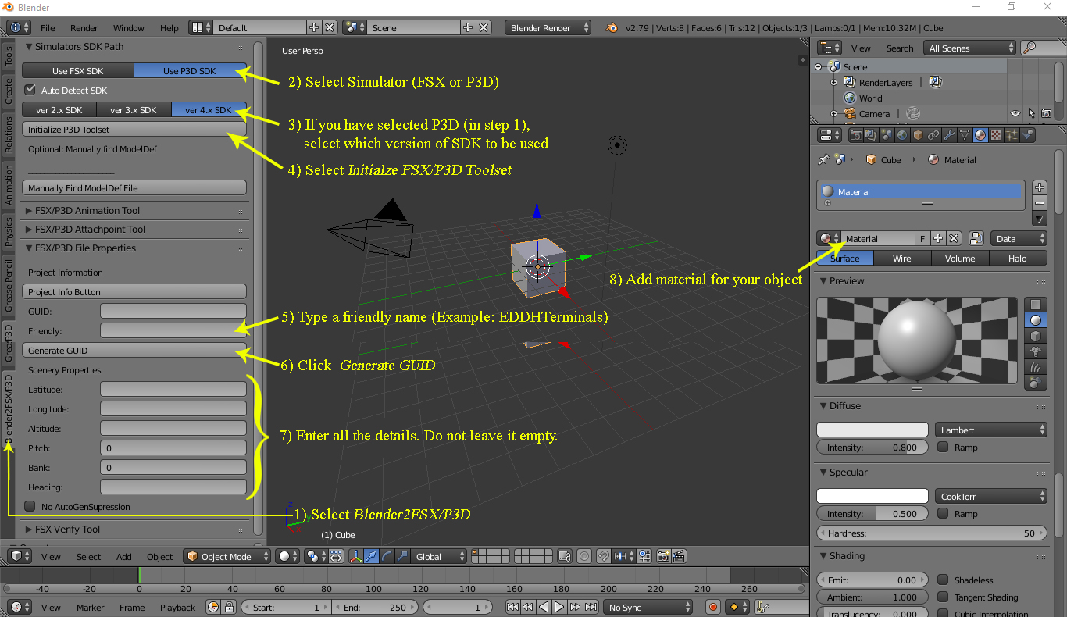This screenshot has width=1067, height=617.
Task: Switch to the Wire material preview tab
Action: point(902,258)
